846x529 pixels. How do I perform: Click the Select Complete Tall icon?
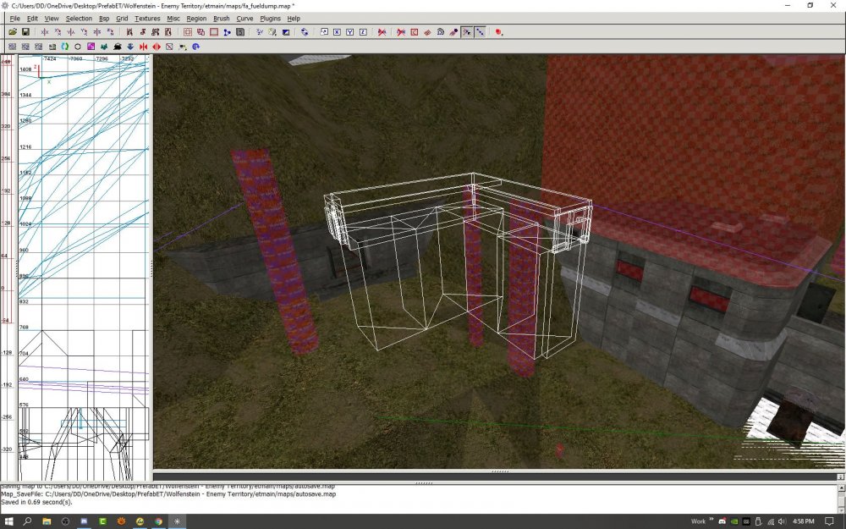tap(129, 32)
